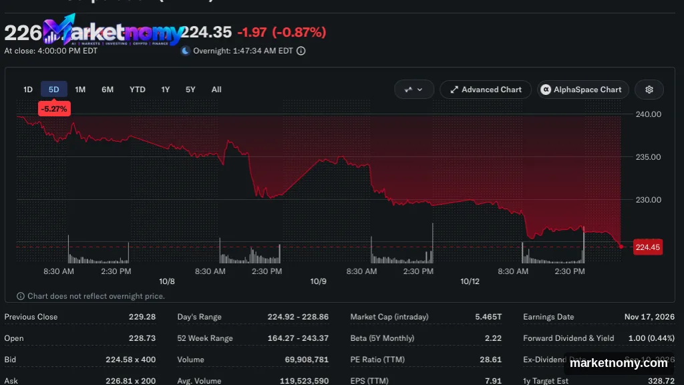Click the Market Cap value 5.465T
This screenshot has width=684, height=385.
click(488, 317)
